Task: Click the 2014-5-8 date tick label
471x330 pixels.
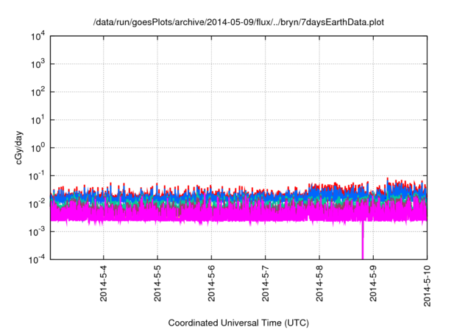Action: 319,284
